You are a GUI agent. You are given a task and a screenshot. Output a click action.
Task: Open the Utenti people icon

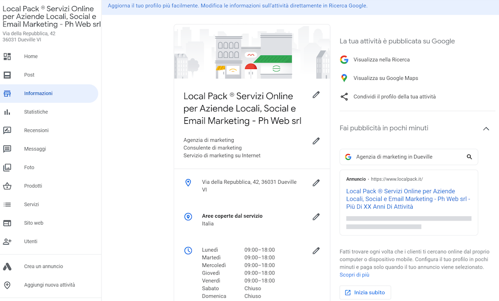(8, 241)
